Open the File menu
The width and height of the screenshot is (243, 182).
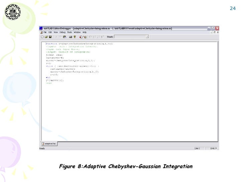pos(45,32)
